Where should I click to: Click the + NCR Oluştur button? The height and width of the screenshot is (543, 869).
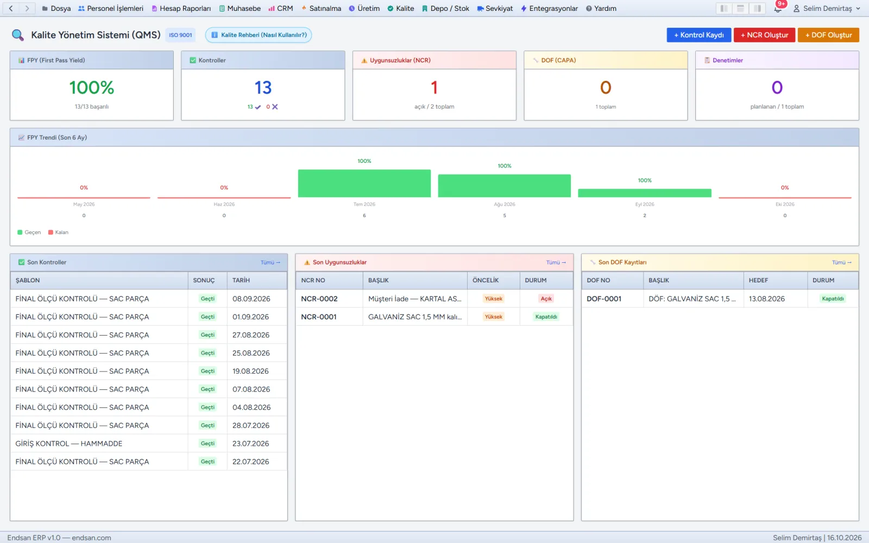click(765, 35)
